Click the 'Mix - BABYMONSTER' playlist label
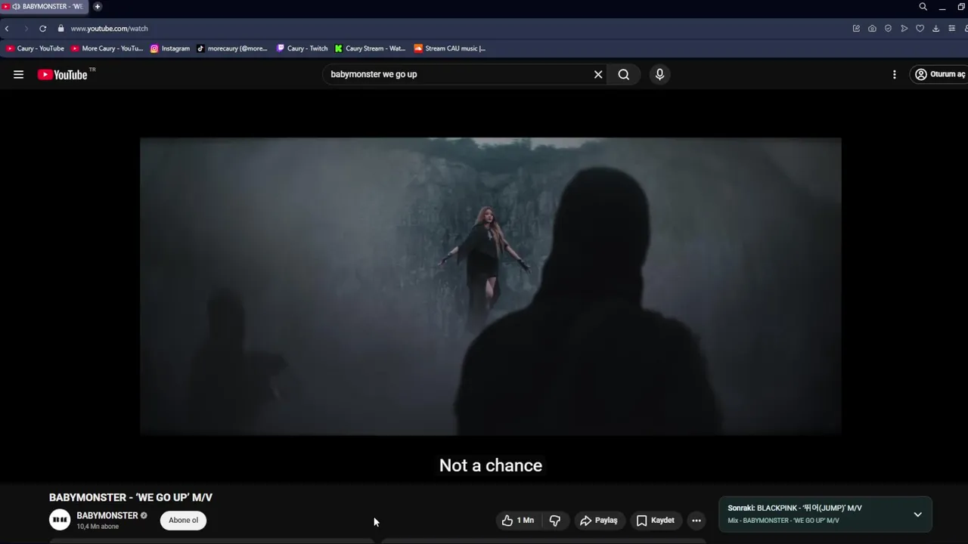This screenshot has width=968, height=544. click(x=783, y=521)
